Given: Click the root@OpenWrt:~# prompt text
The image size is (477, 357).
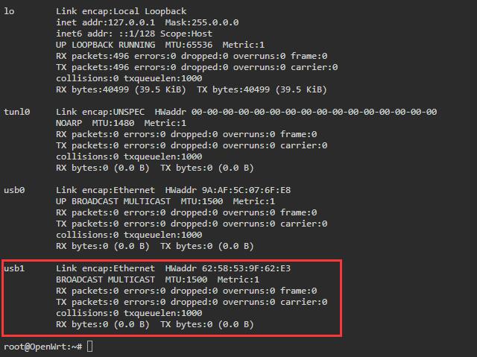Looking at the screenshot, I should [43, 347].
